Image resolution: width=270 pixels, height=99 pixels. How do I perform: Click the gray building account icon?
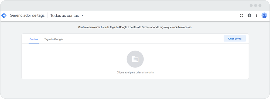pyautogui.click(x=135, y=59)
